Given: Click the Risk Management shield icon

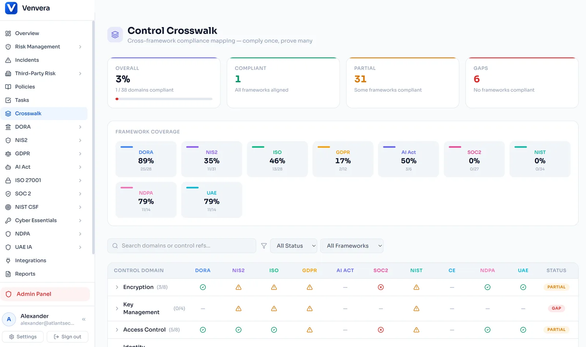Looking at the screenshot, I should point(8,47).
